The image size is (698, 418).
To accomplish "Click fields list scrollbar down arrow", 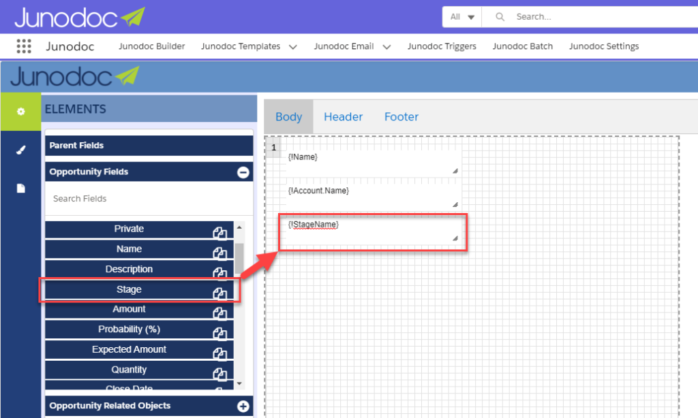I will pos(239,383).
